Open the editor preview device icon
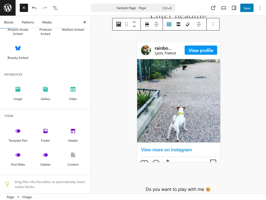The width and height of the screenshot is (266, 200). click(x=223, y=8)
